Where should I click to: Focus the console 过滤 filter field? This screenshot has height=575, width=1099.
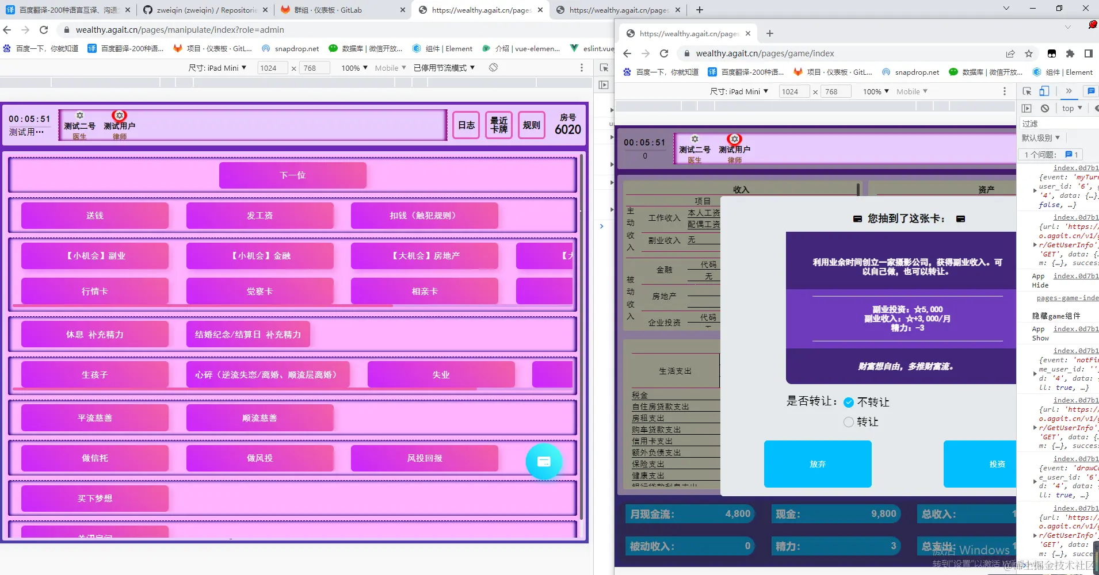pyautogui.click(x=1059, y=124)
